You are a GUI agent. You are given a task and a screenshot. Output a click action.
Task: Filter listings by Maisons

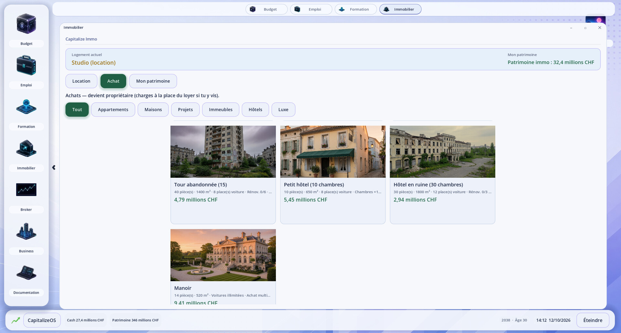point(153,110)
